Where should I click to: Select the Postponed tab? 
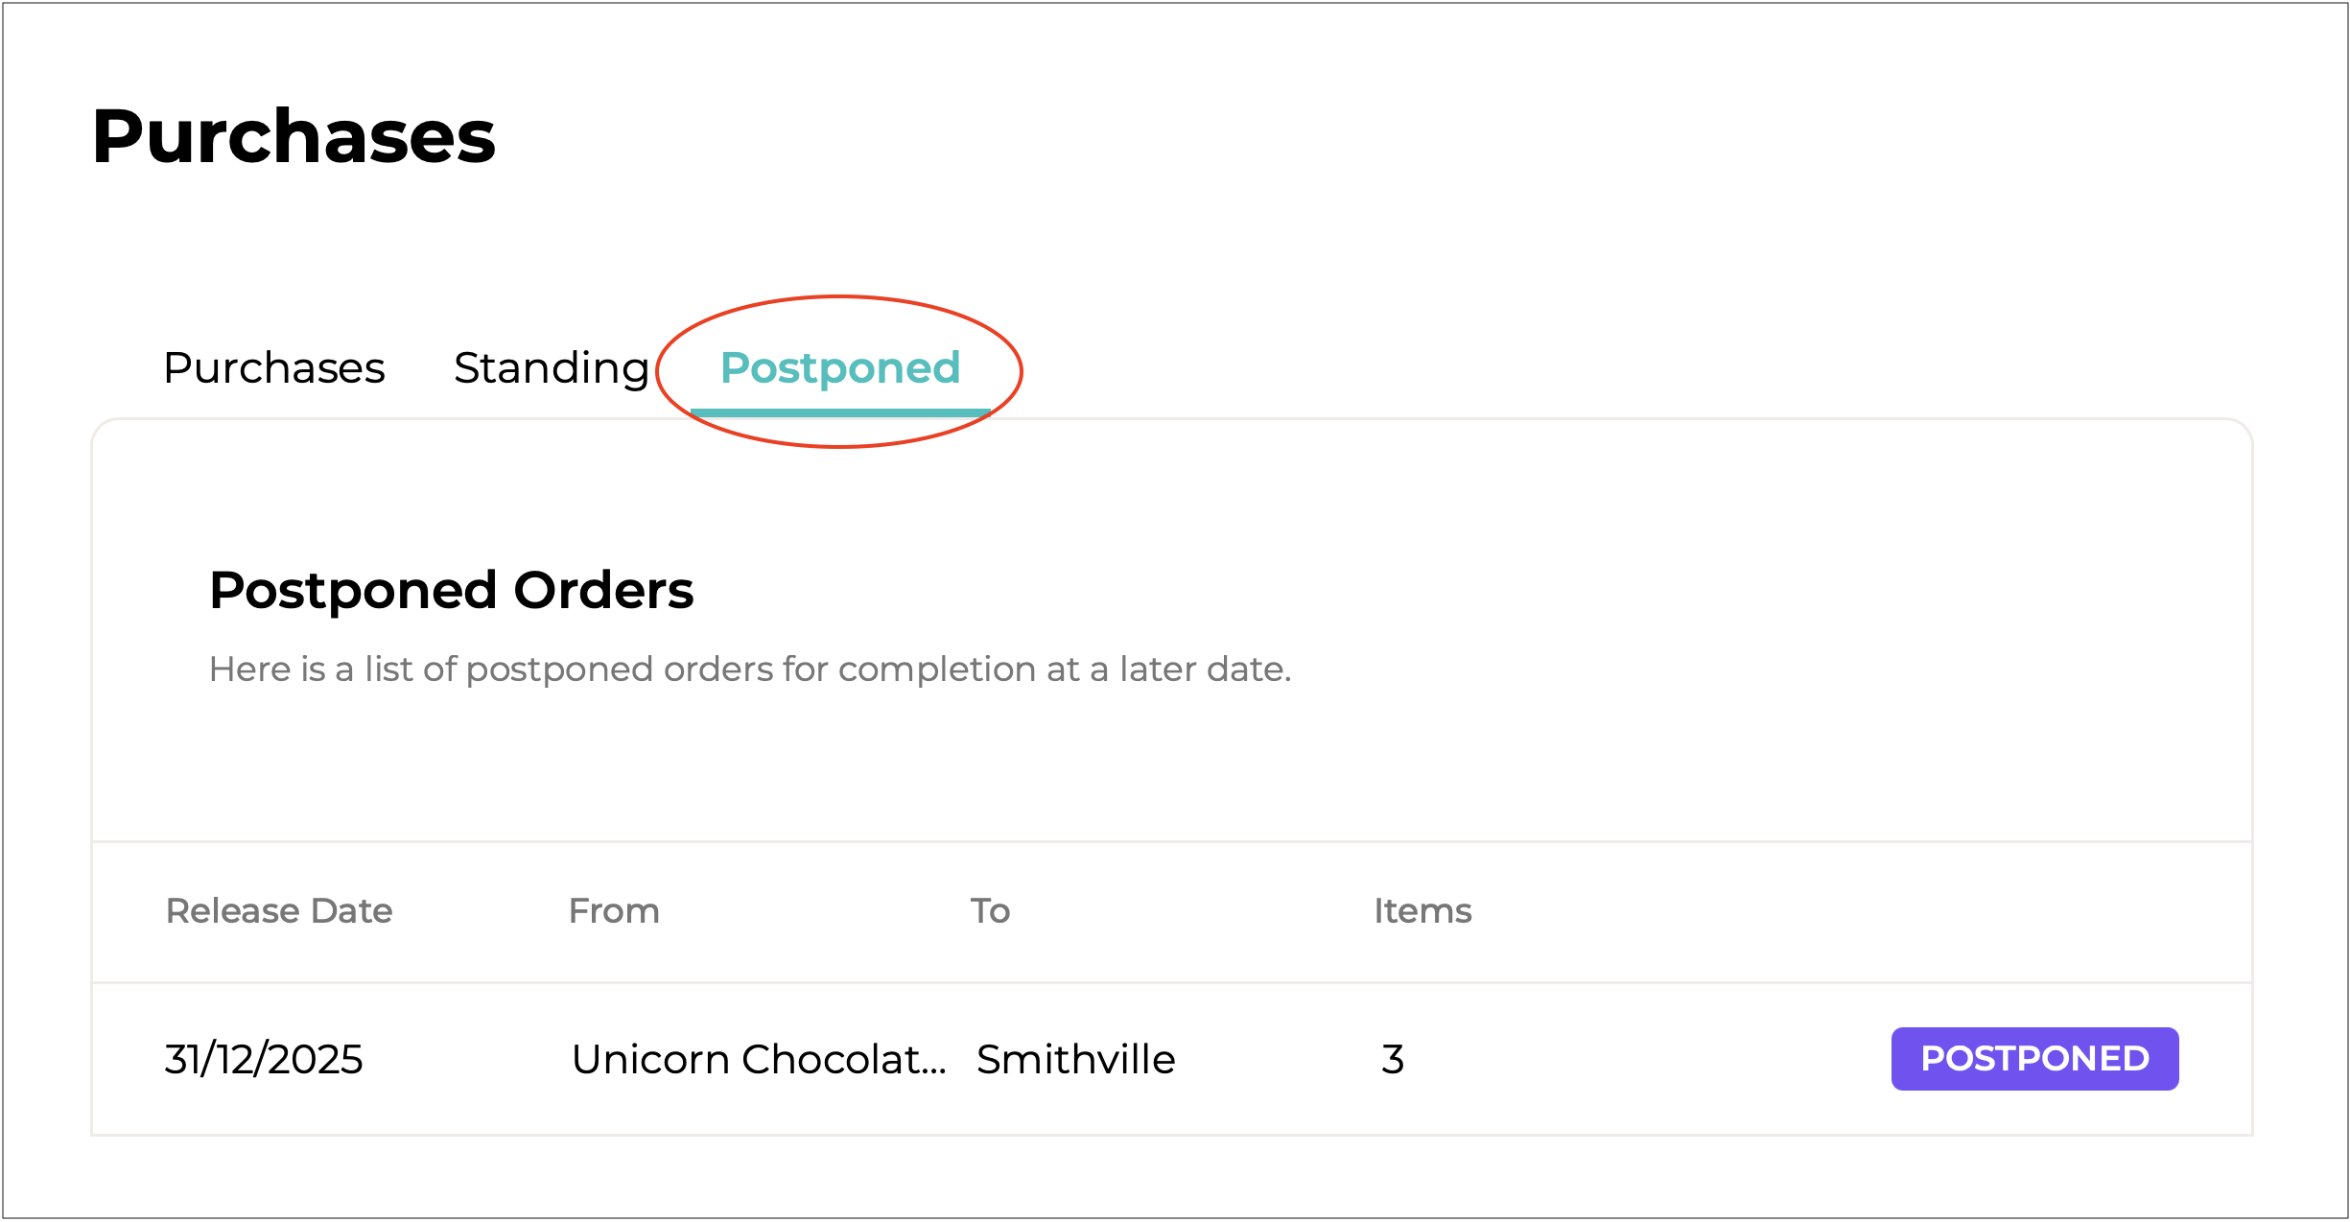840,368
